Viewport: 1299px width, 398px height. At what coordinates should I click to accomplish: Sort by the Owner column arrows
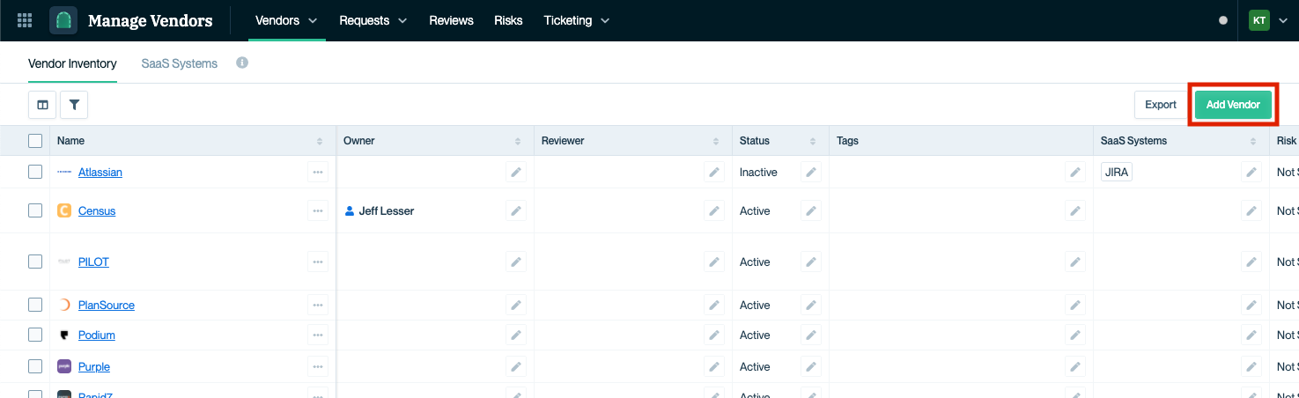(x=518, y=141)
